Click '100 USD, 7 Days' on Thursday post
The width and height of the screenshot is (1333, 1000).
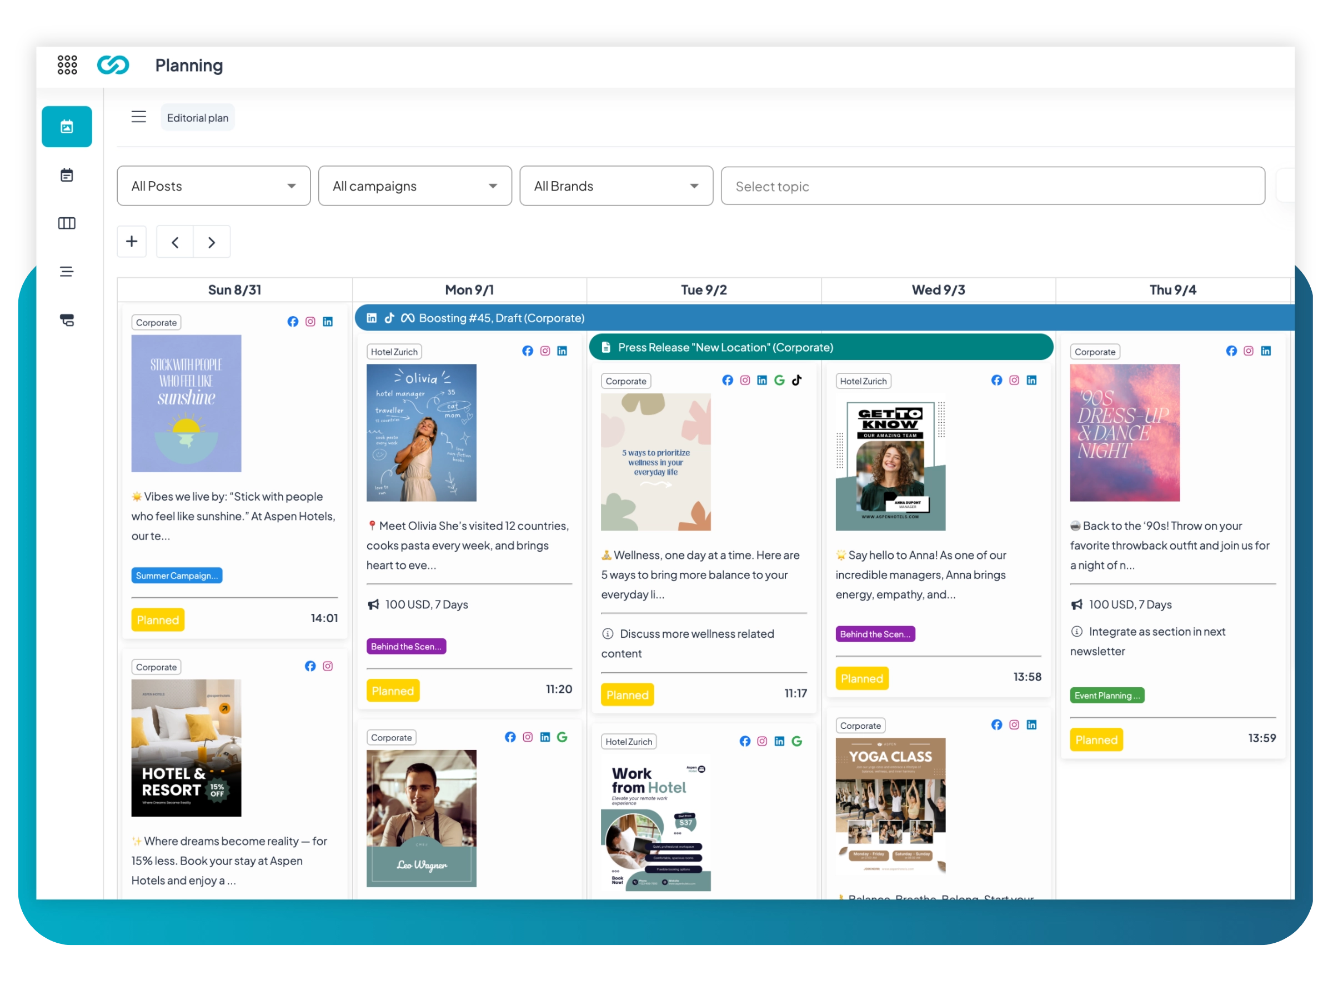pyautogui.click(x=1130, y=604)
